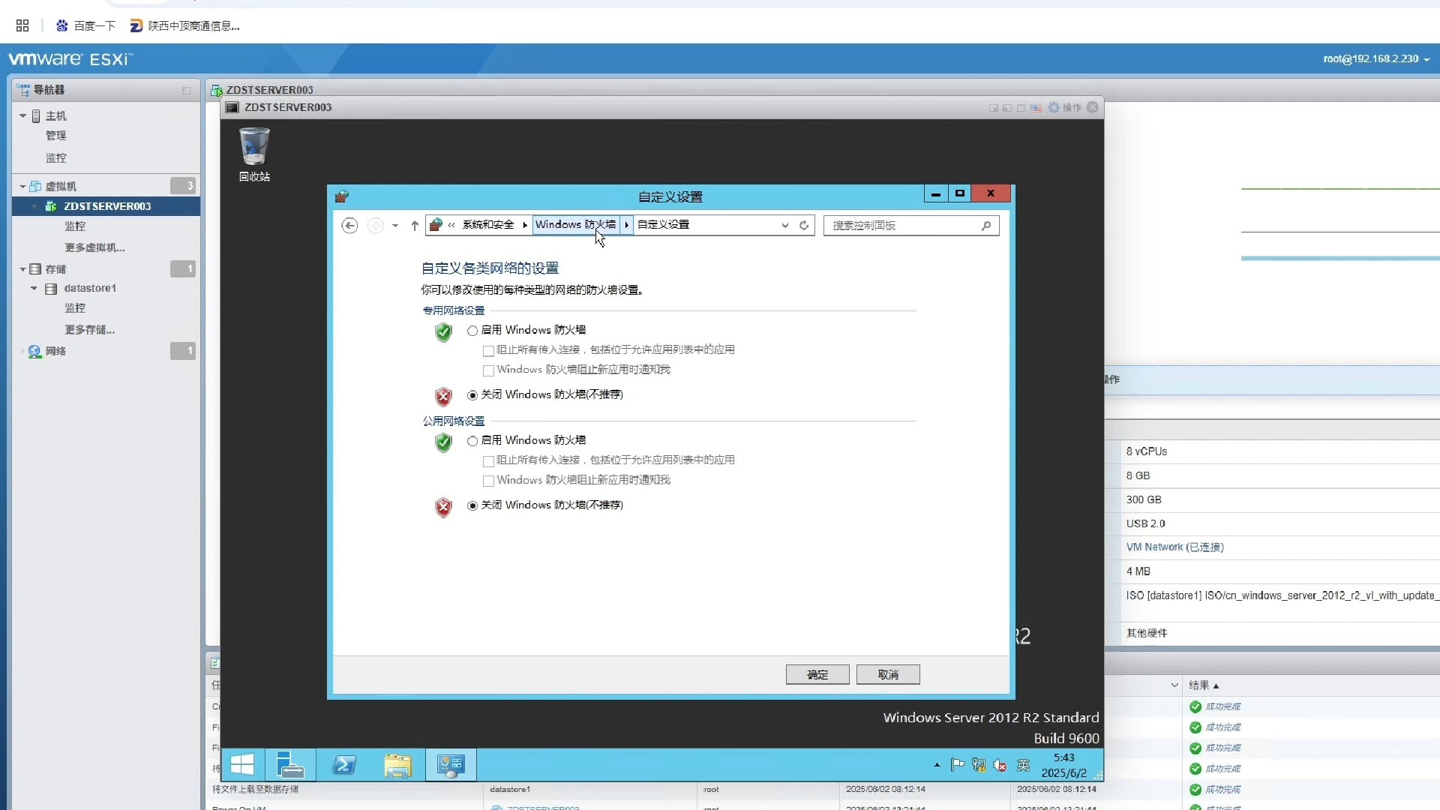Select turn off firewall for private network
The height and width of the screenshot is (810, 1440).
click(x=472, y=395)
